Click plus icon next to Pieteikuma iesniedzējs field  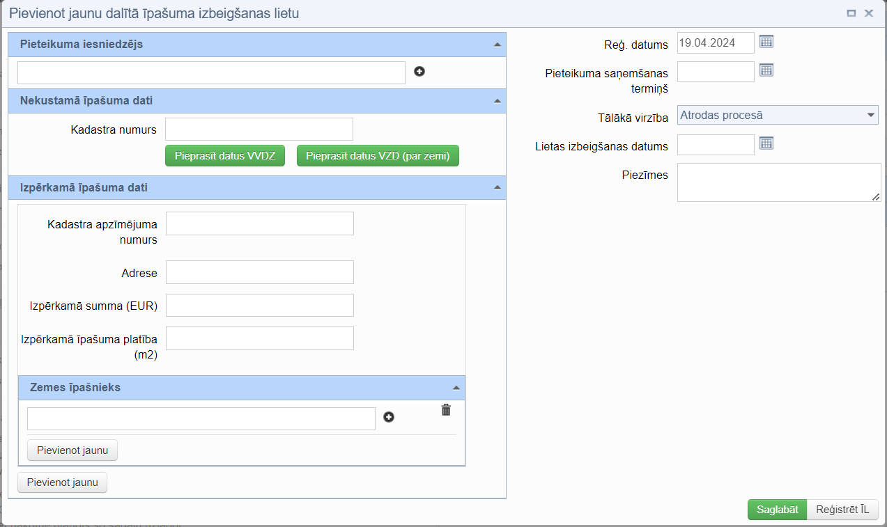(419, 72)
